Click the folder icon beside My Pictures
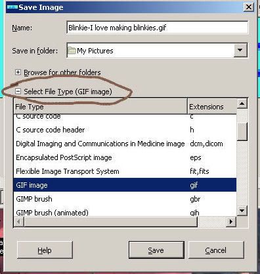The image size is (260, 274). point(72,51)
